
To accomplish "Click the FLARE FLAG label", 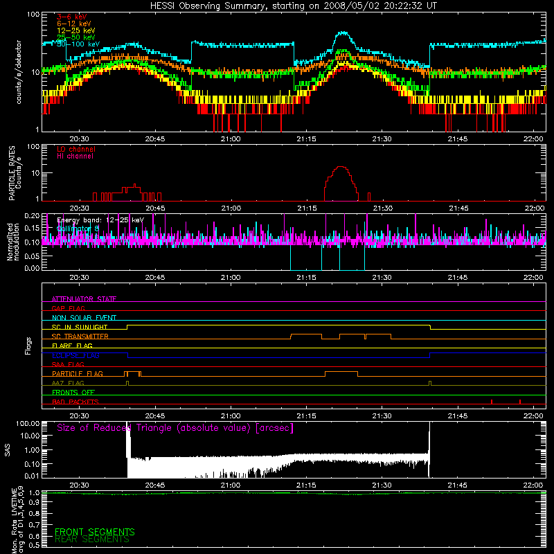I will coord(72,346).
